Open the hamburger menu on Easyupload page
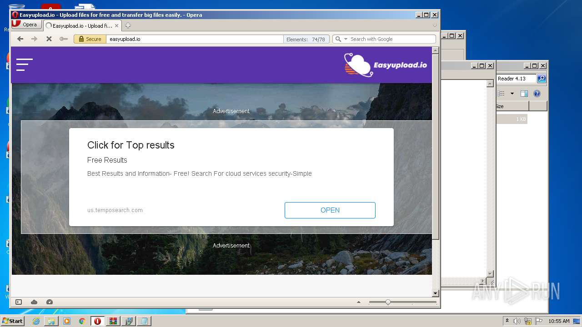The height and width of the screenshot is (327, 582). [x=25, y=65]
